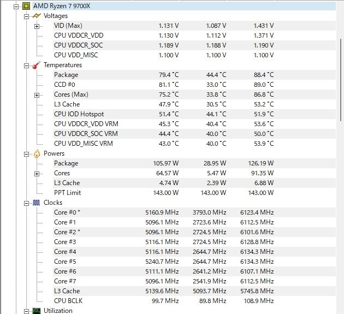Screen dimensions: 344x314
Task: Click the 4.74 W L3 Cache value
Action: (169, 183)
